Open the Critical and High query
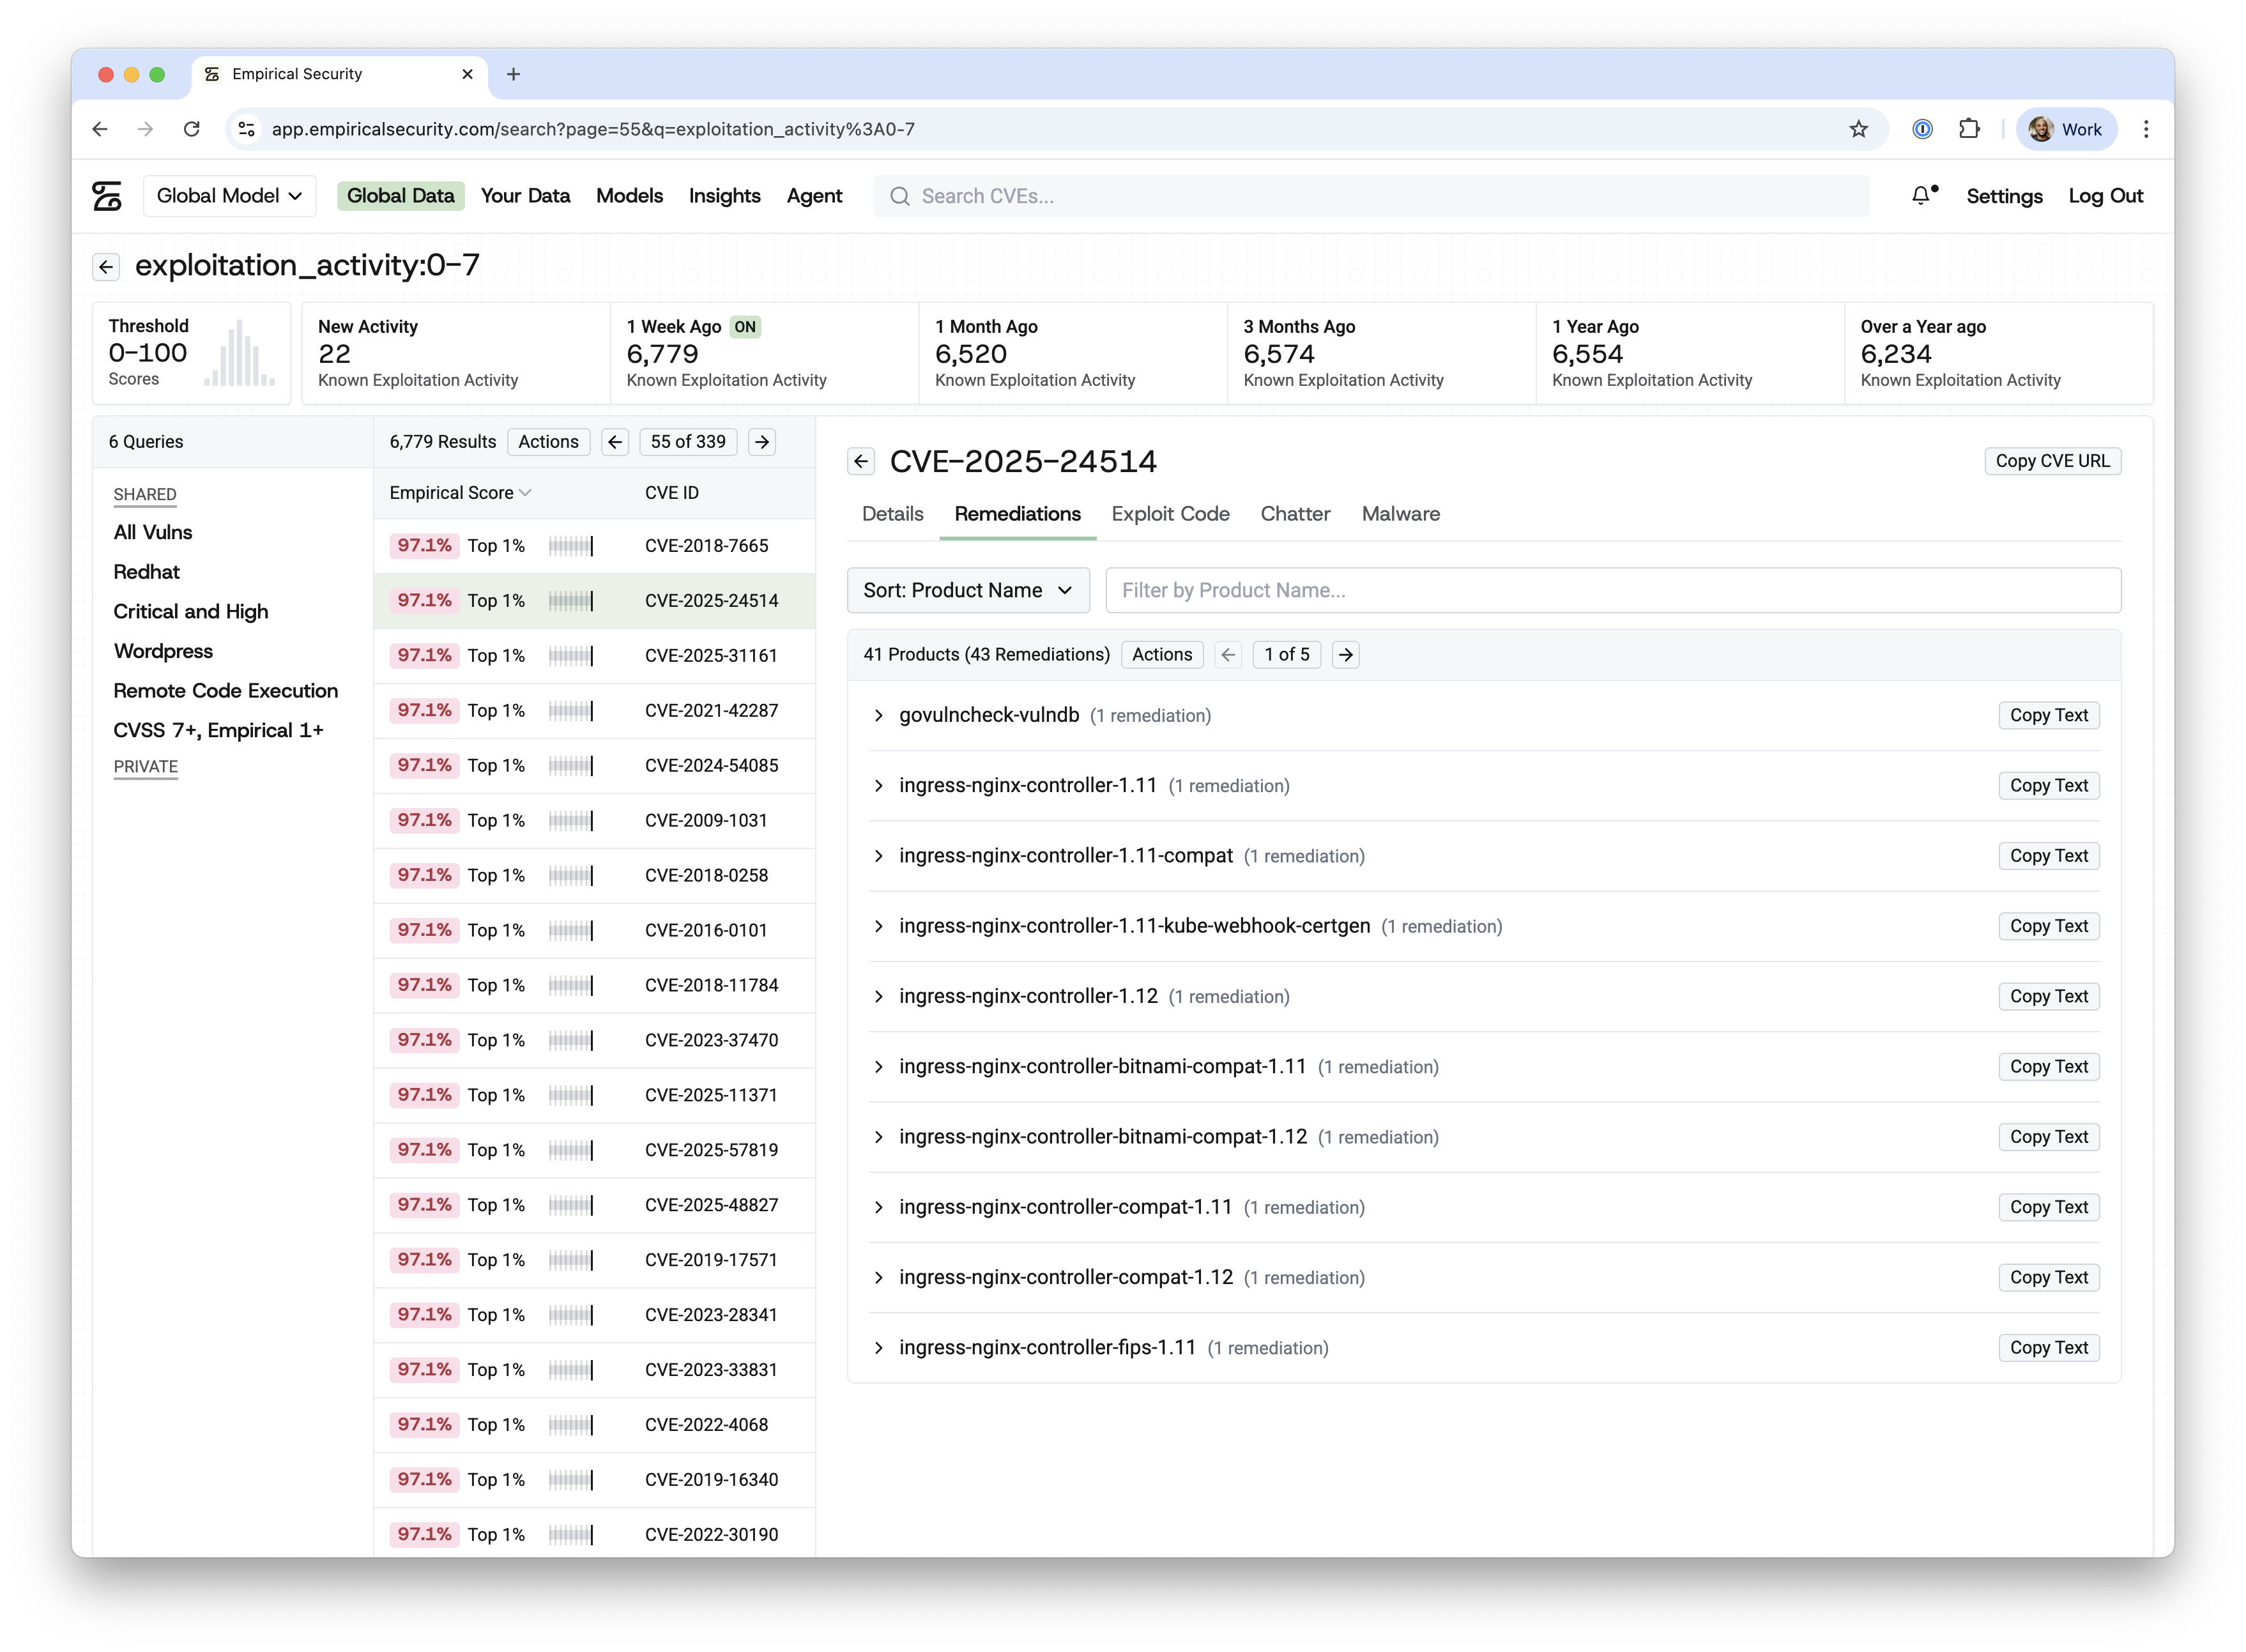The image size is (2246, 1652). (x=191, y=612)
